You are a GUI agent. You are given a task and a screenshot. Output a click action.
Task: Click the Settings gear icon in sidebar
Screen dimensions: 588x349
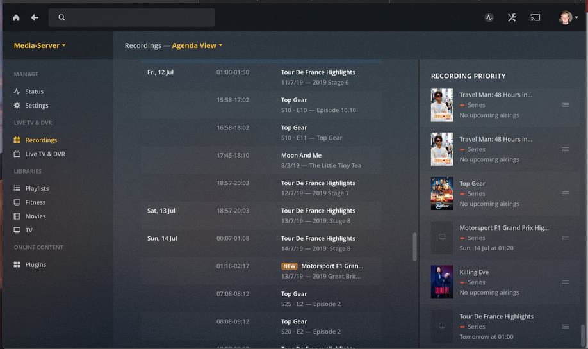coord(17,105)
